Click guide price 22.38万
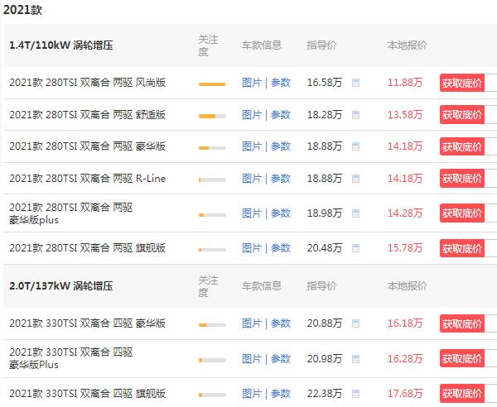 (x=325, y=394)
